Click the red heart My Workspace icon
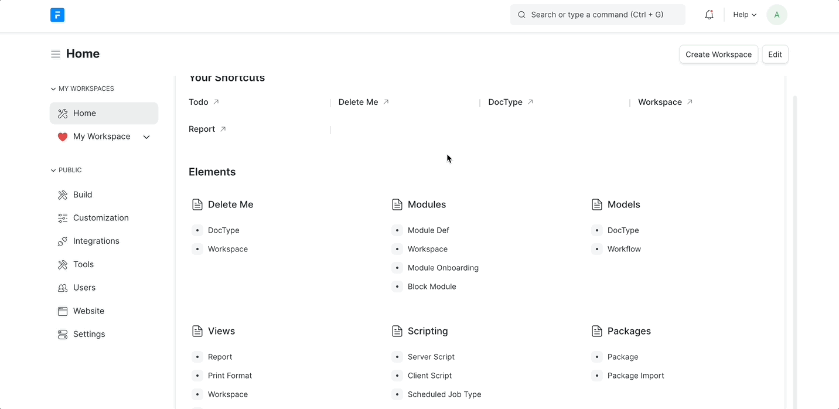Viewport: 839px width, 409px height. click(x=63, y=137)
